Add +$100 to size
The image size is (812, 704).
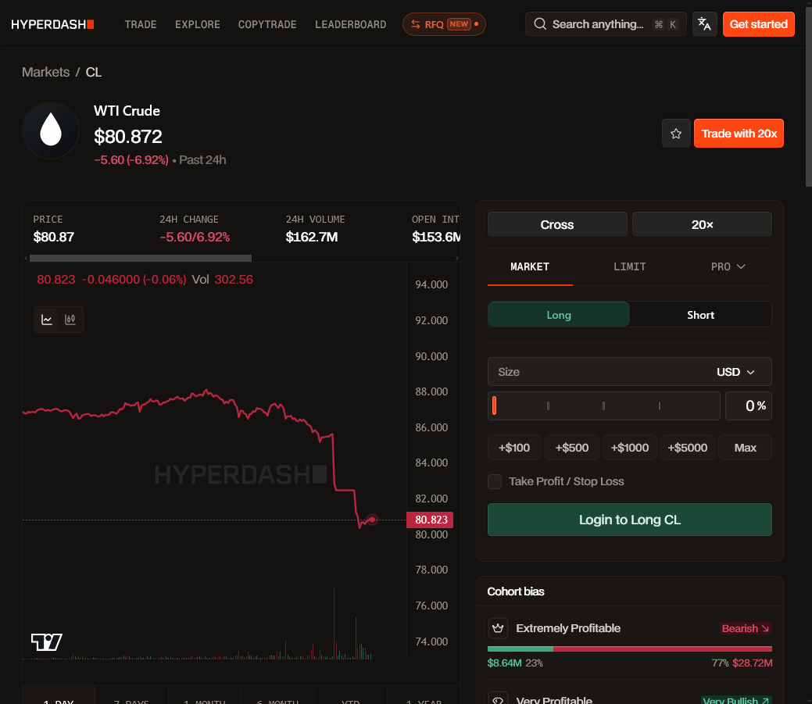point(514,448)
